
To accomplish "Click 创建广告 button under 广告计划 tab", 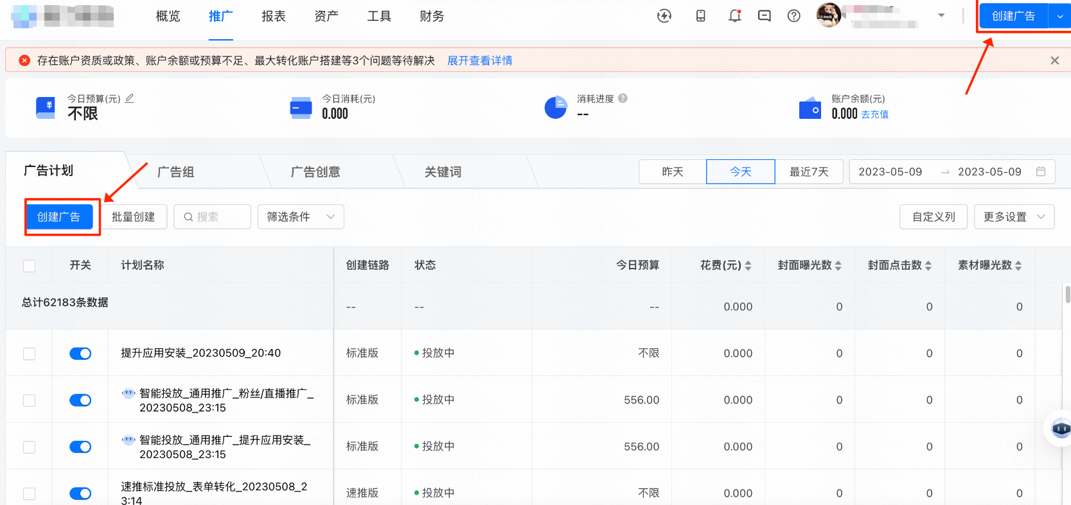I will point(59,217).
